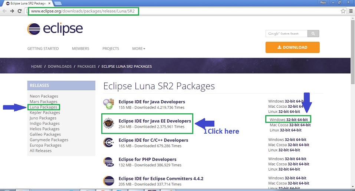Download PHP Mac Cocoa 64-bit
This screenshot has height=191, width=355.
pos(304,164)
